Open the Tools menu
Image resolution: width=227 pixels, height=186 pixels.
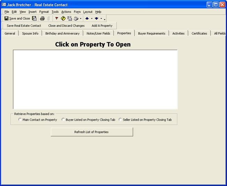coord(55,12)
